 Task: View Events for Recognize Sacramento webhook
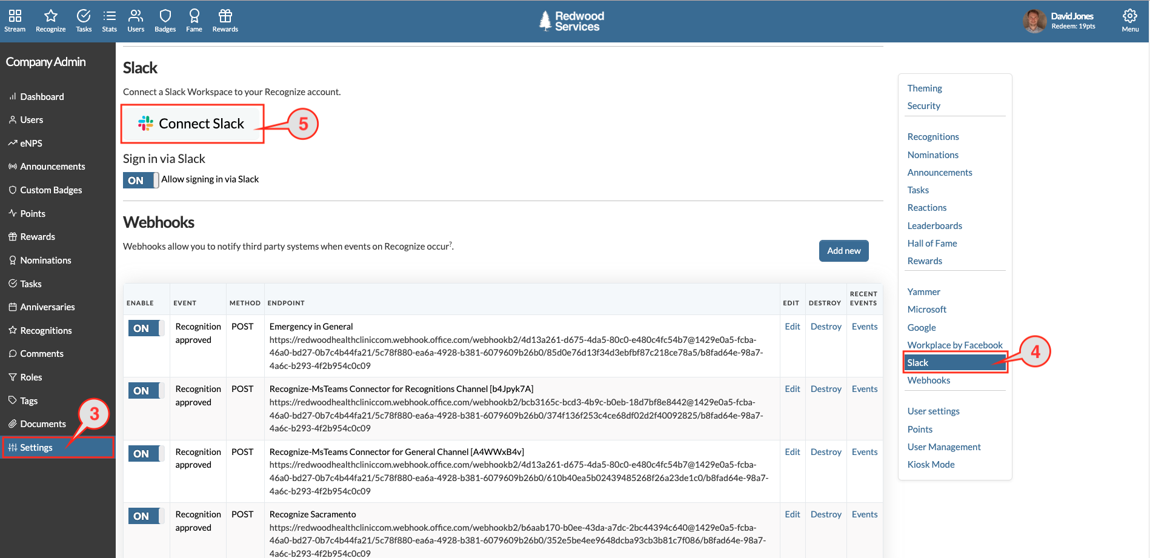[865, 514]
